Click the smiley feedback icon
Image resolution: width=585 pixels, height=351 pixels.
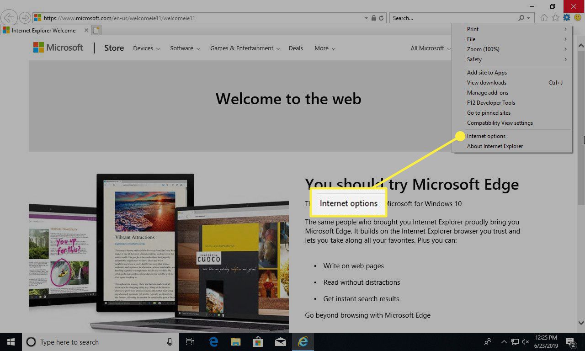[578, 18]
